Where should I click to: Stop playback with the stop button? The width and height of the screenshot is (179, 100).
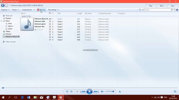click(77, 91)
